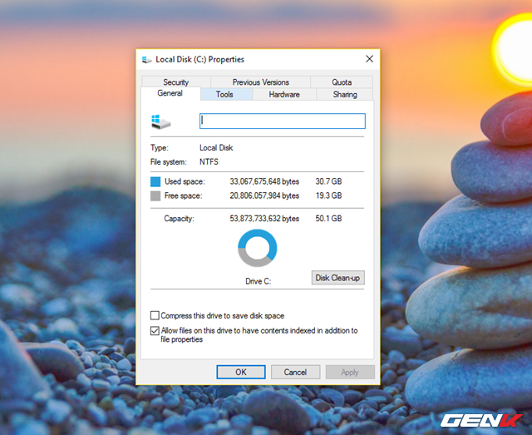
Task: Click the gray Free space color swatch
Action: [x=155, y=196]
